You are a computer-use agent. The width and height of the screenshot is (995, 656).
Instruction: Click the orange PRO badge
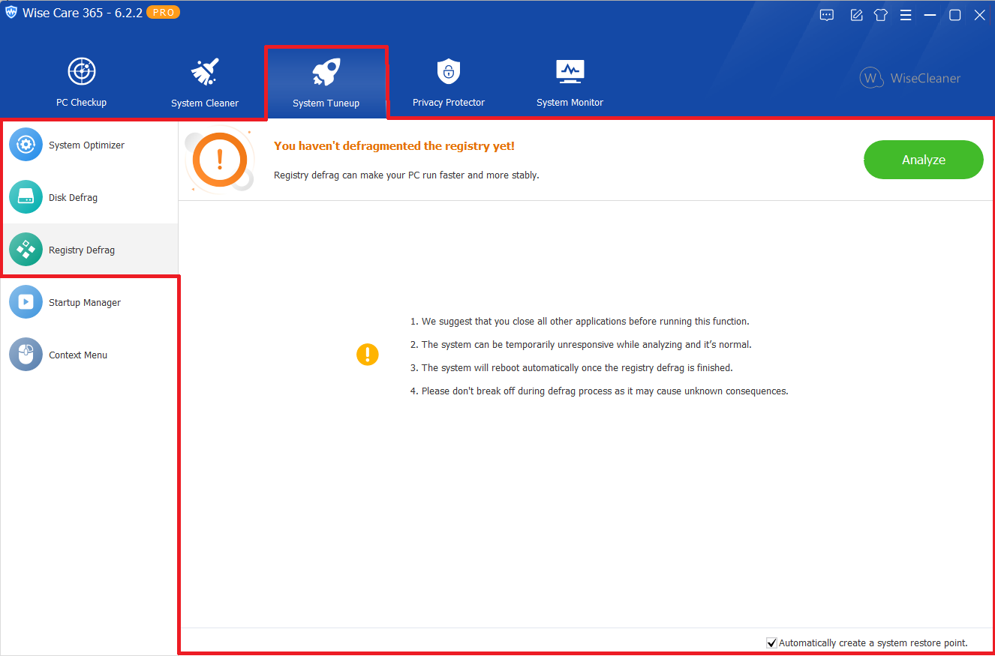tap(163, 13)
